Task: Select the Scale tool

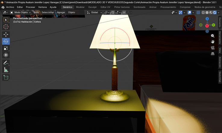Action: [6, 48]
